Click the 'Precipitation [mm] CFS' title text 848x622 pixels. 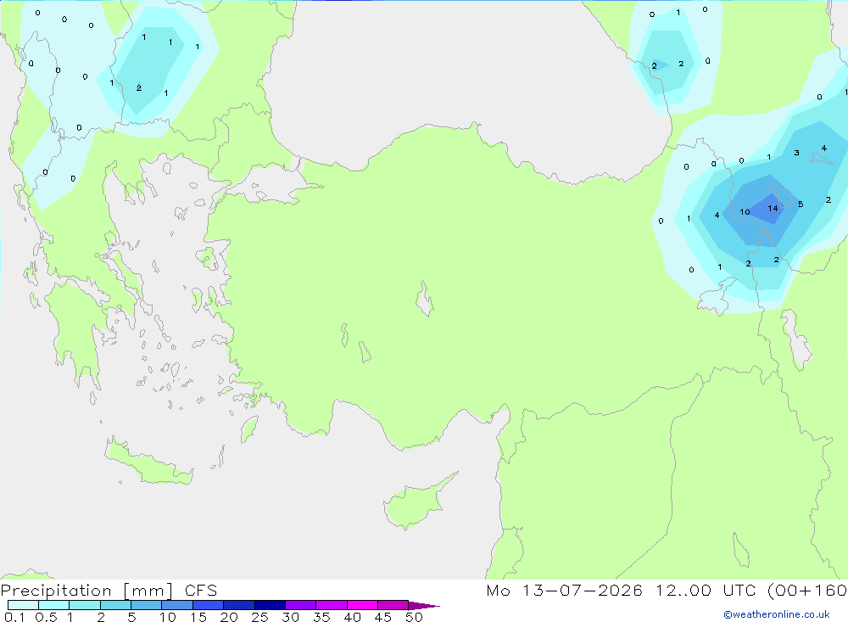(109, 591)
